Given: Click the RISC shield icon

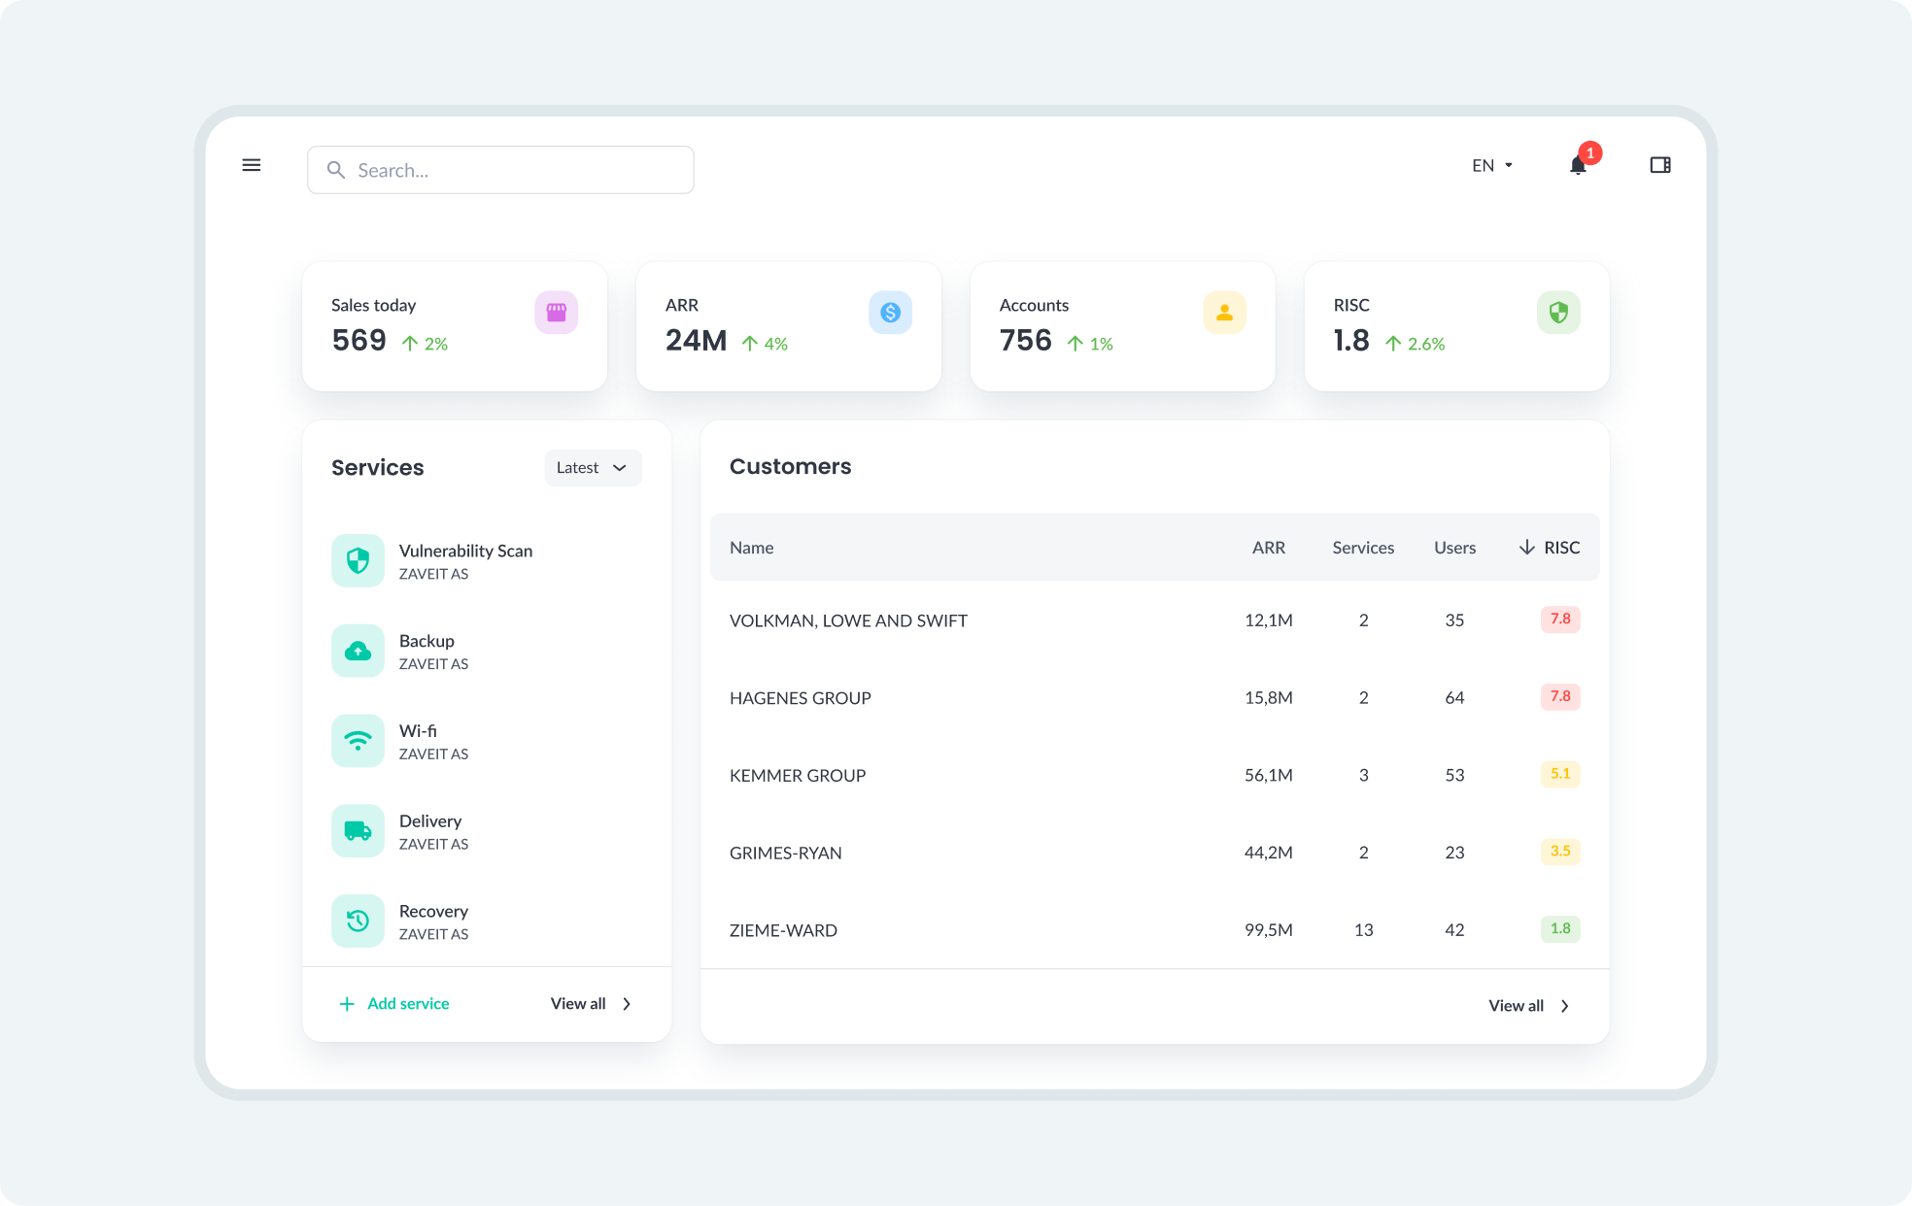Looking at the screenshot, I should point(1558,313).
